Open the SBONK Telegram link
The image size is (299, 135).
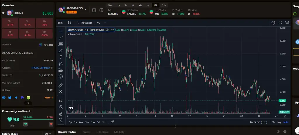[x=16, y=98]
